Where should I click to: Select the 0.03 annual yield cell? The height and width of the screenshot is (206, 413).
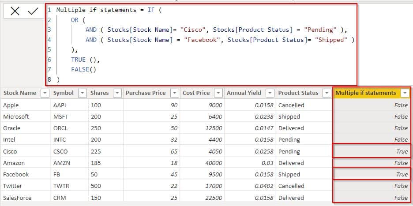pyautogui.click(x=250, y=163)
